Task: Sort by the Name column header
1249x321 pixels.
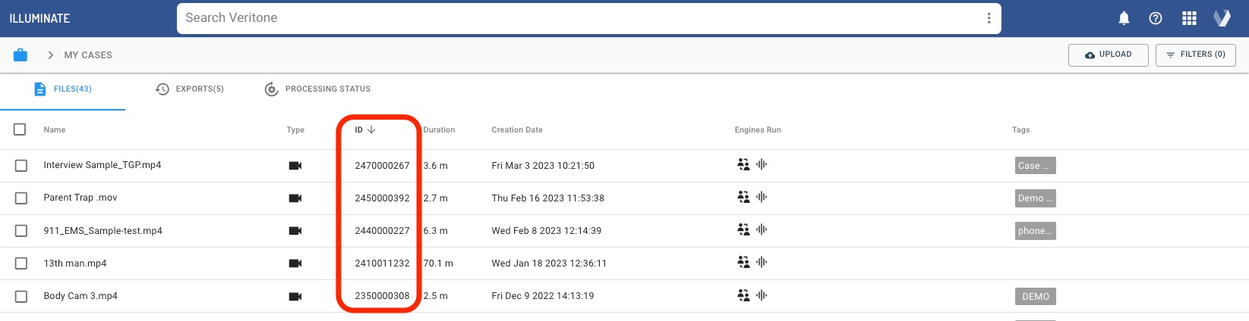Action: tap(55, 130)
